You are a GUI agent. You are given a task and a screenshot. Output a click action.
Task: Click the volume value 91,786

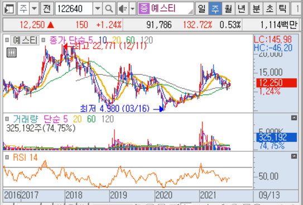[x=159, y=25]
